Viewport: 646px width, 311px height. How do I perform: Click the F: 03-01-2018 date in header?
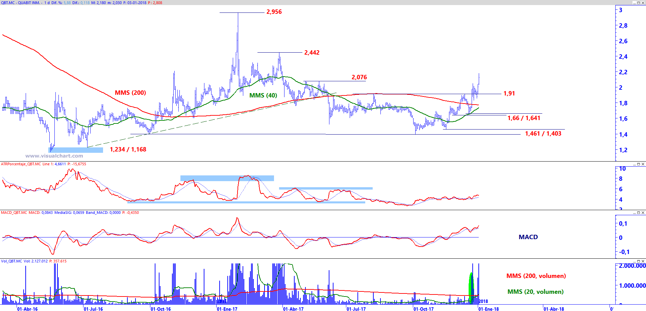coord(135,3)
